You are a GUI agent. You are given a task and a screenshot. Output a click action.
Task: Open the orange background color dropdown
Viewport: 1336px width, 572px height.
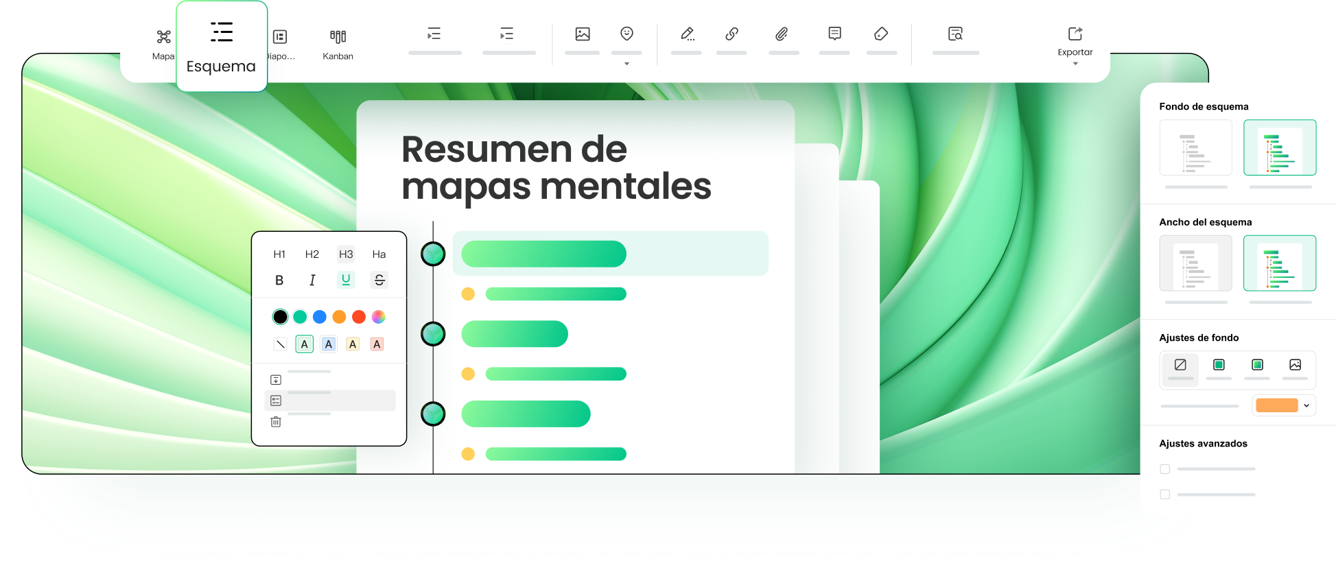(x=1284, y=405)
